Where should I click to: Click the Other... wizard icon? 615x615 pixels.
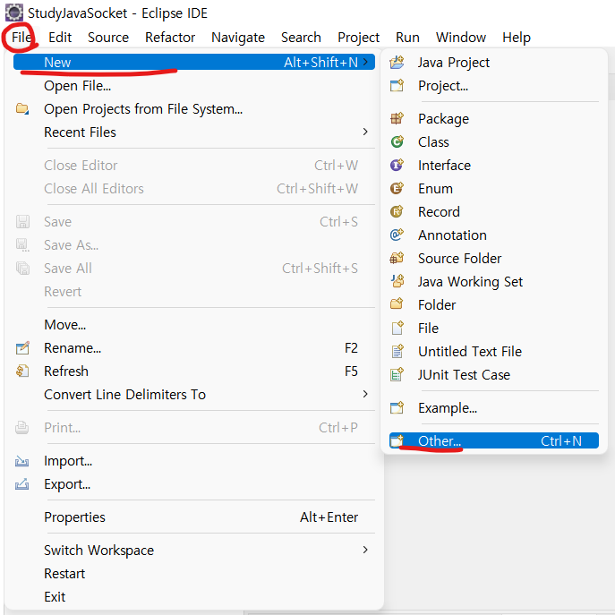click(397, 440)
